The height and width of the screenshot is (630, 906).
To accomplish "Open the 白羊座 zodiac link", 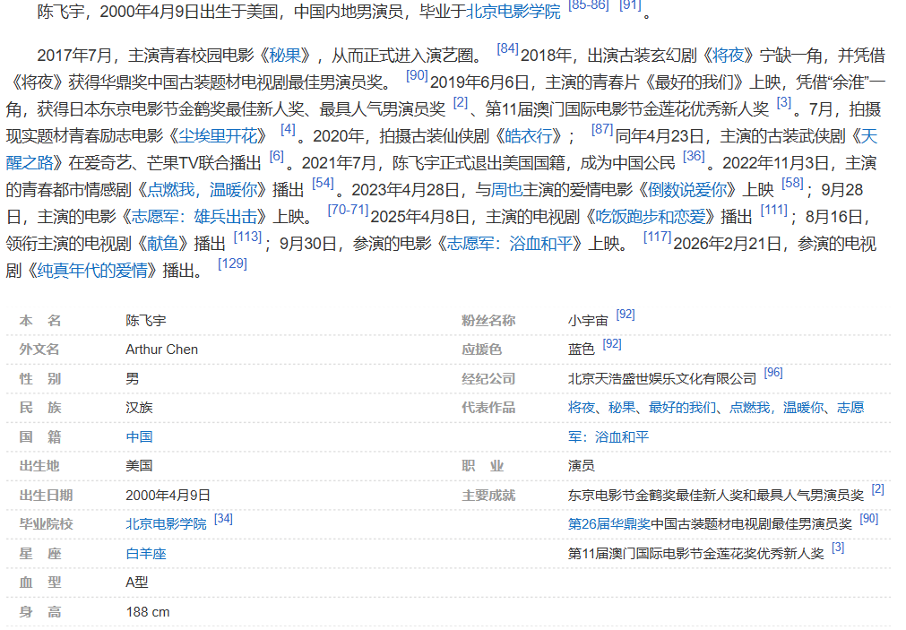I will click(x=146, y=554).
